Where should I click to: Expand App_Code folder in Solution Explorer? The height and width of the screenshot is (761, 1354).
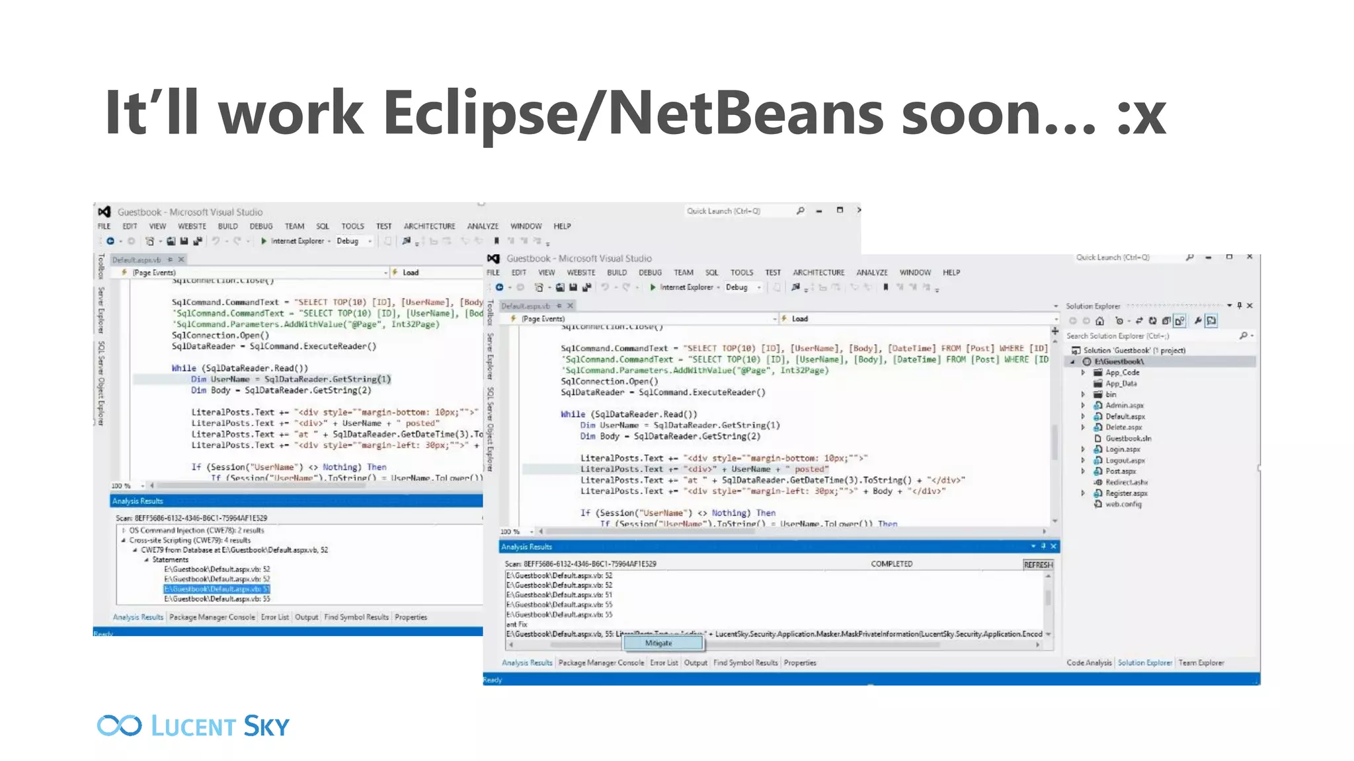[1083, 373]
